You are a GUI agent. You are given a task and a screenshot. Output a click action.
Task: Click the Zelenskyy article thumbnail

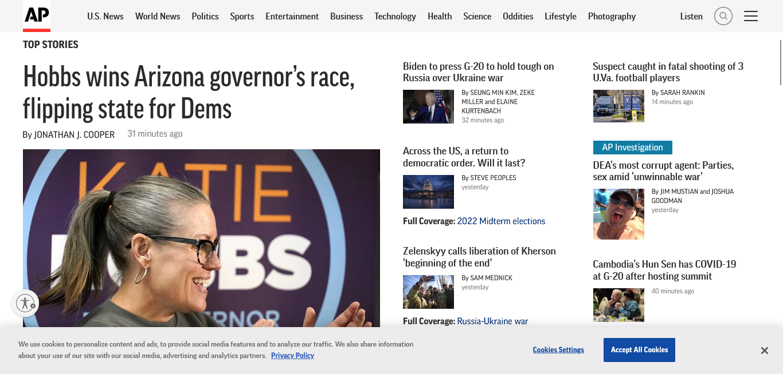[428, 292]
